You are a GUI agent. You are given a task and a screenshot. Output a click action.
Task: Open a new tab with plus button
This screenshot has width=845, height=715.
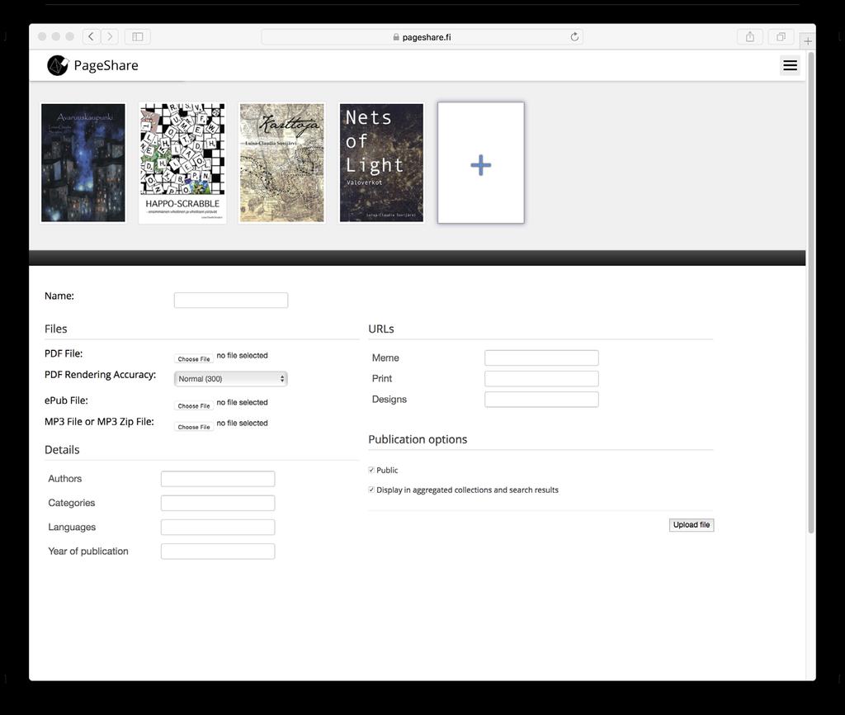(x=807, y=41)
